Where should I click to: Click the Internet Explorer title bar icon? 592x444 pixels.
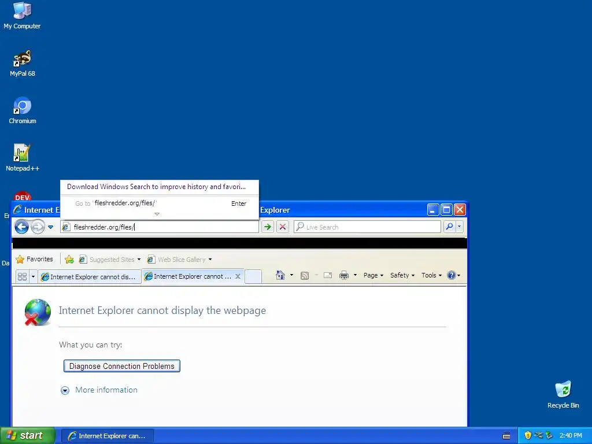[x=17, y=209]
